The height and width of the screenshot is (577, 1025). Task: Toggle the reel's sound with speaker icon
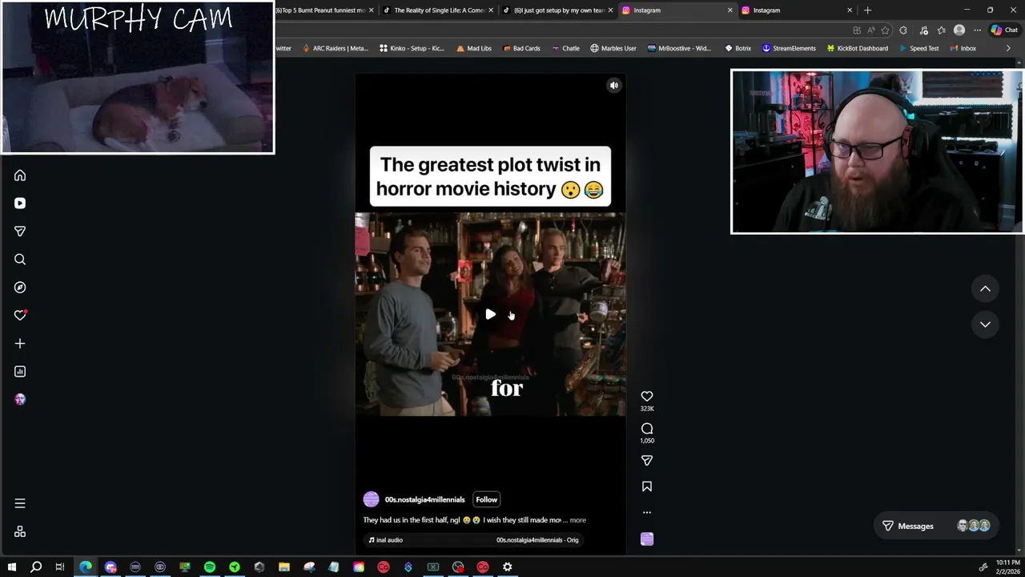coord(614,85)
